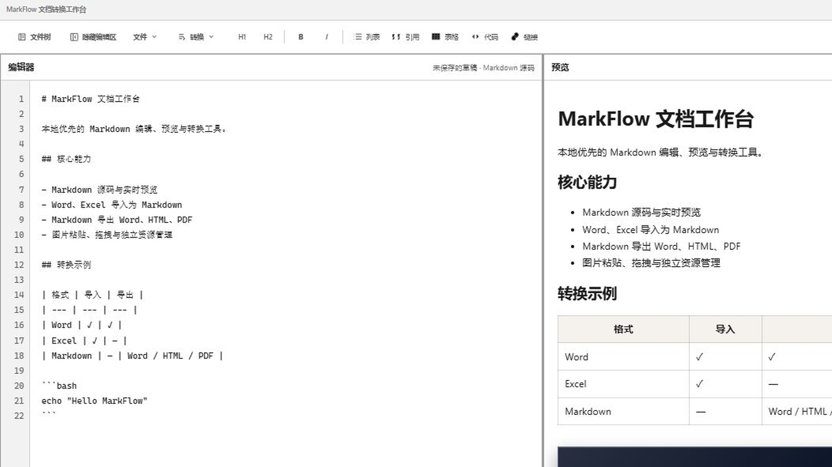
Task: Click the line 3 description text in editor
Action: (134, 129)
